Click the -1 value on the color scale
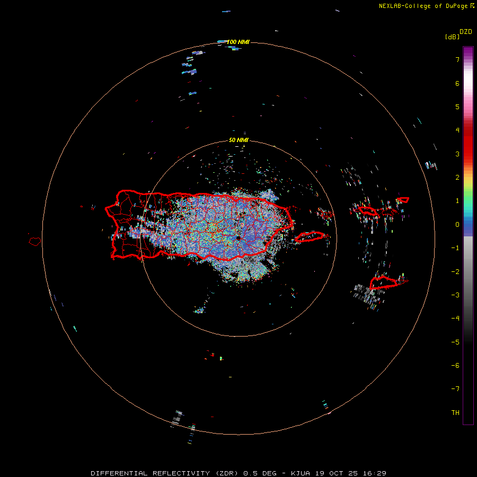The width and height of the screenshot is (477, 477). 455,248
